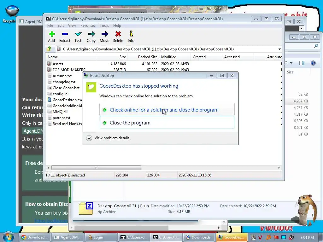Image resolution: width=323 pixels, height=242 pixels.
Task: Choose Close the program option
Action: coord(167,123)
